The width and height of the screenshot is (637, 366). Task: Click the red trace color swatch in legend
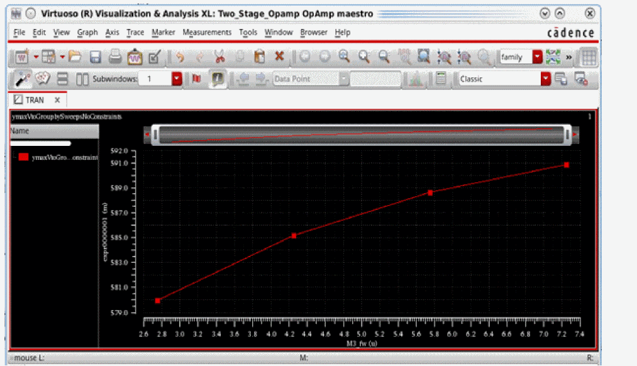(23, 157)
